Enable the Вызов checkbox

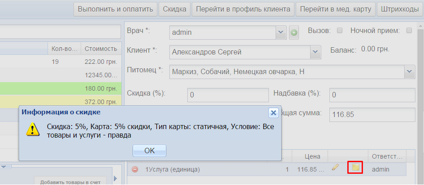click(339, 31)
